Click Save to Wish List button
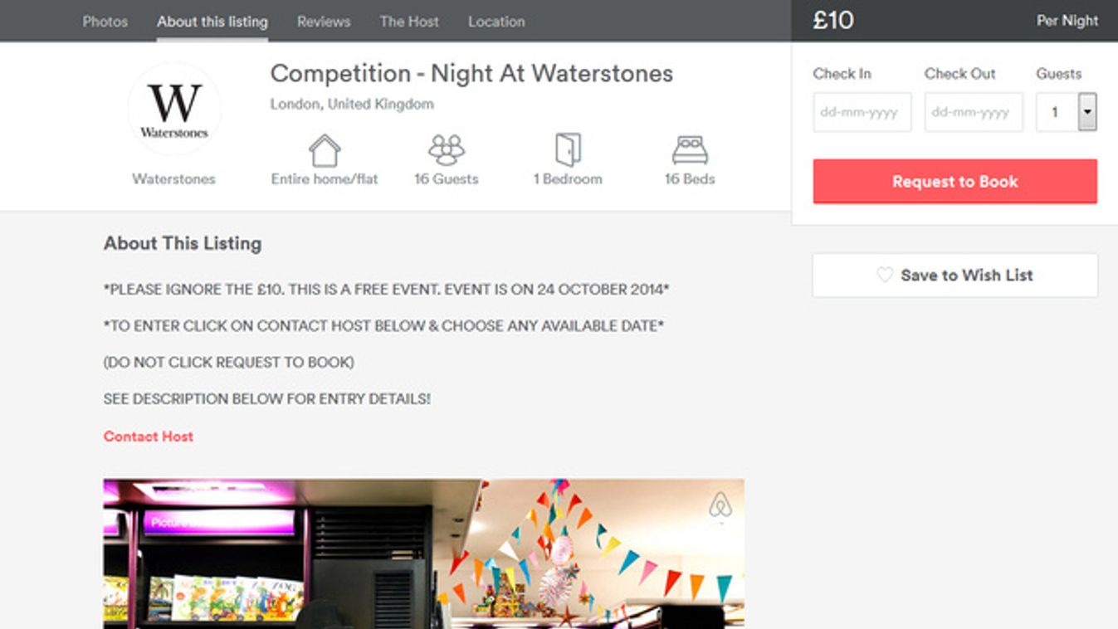Viewport: 1118px width, 629px height. 955,275
